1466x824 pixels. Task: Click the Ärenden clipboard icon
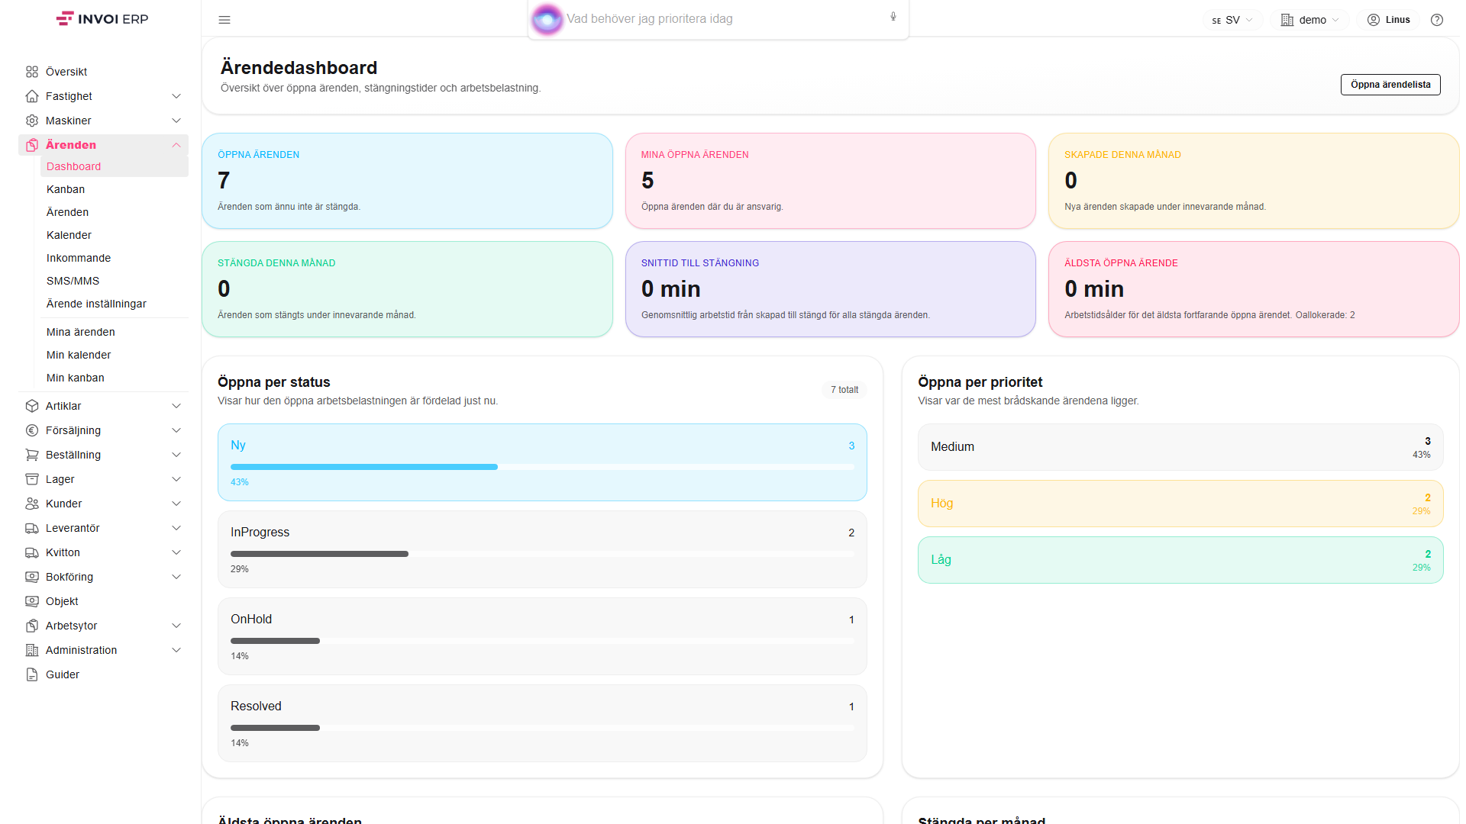click(x=32, y=145)
